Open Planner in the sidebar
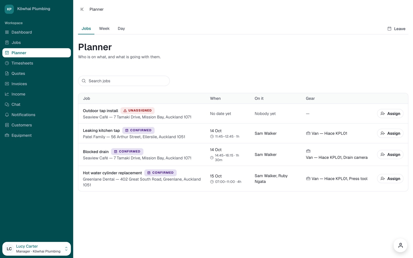This screenshot has width=413, height=258. 37,53
